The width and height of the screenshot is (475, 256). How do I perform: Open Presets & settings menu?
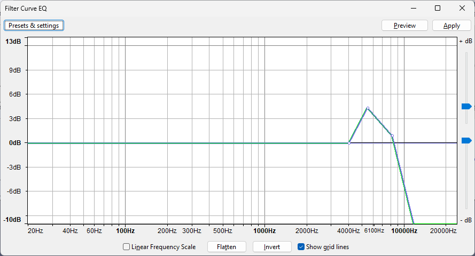(x=34, y=26)
